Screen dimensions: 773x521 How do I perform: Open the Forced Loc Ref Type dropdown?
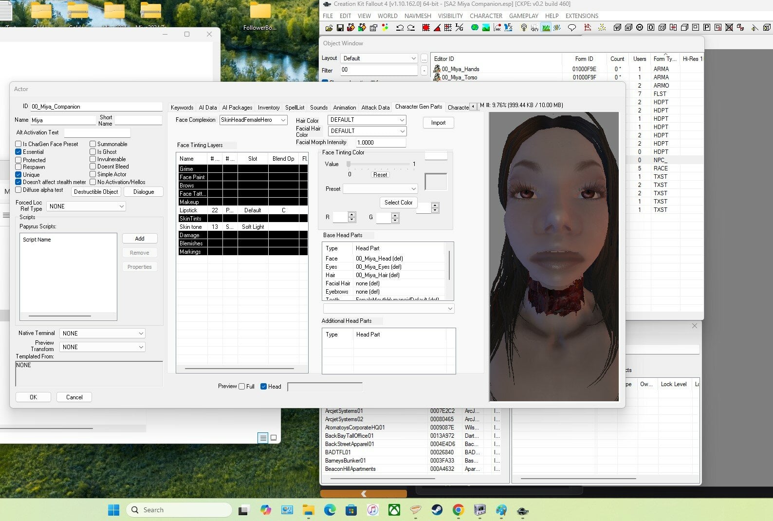click(x=86, y=206)
